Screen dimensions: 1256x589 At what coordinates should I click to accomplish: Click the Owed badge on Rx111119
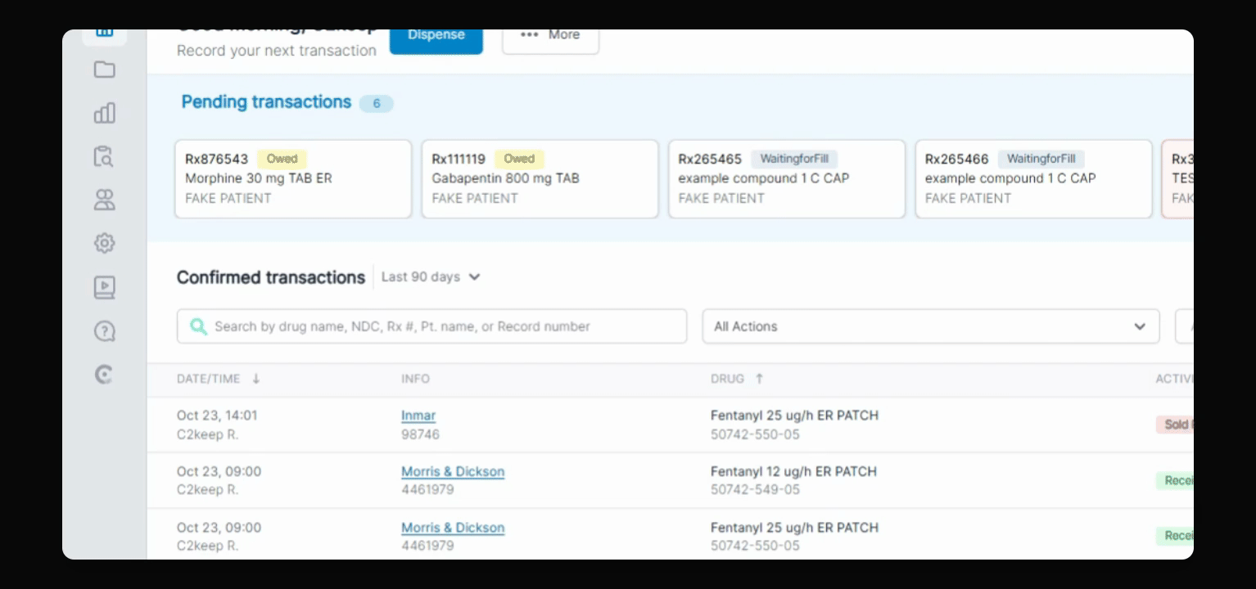519,159
